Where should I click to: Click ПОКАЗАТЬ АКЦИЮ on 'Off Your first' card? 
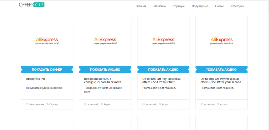(163, 70)
